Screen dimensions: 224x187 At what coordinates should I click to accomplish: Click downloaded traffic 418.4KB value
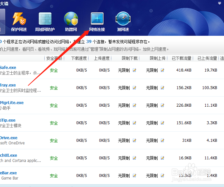click(x=184, y=70)
